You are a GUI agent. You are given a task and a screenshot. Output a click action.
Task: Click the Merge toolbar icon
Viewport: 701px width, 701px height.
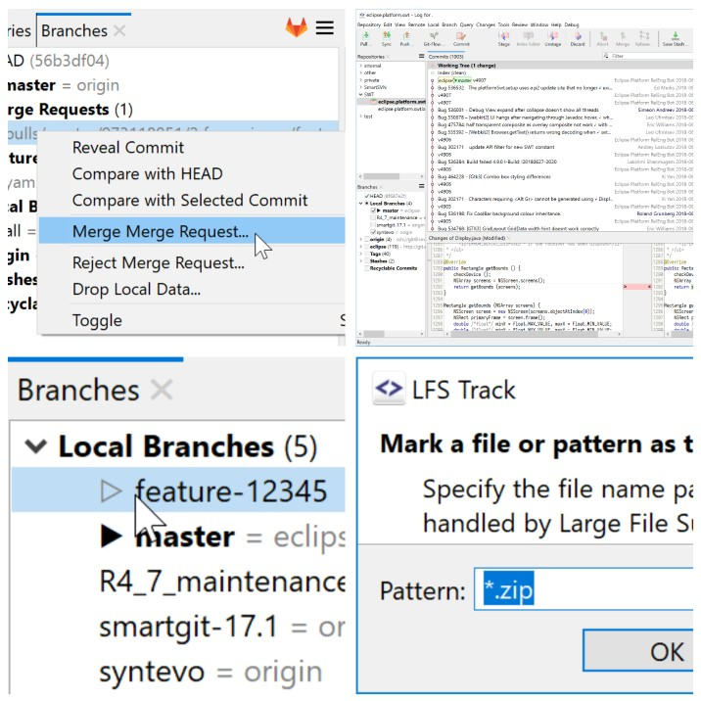623,36
